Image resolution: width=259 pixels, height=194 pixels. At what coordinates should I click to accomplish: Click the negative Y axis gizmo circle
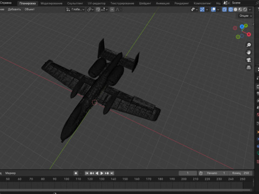238,37
